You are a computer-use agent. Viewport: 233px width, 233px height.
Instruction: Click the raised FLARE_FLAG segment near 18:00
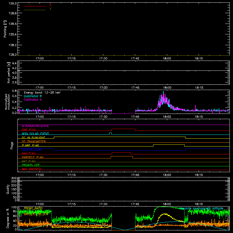tap(169, 144)
